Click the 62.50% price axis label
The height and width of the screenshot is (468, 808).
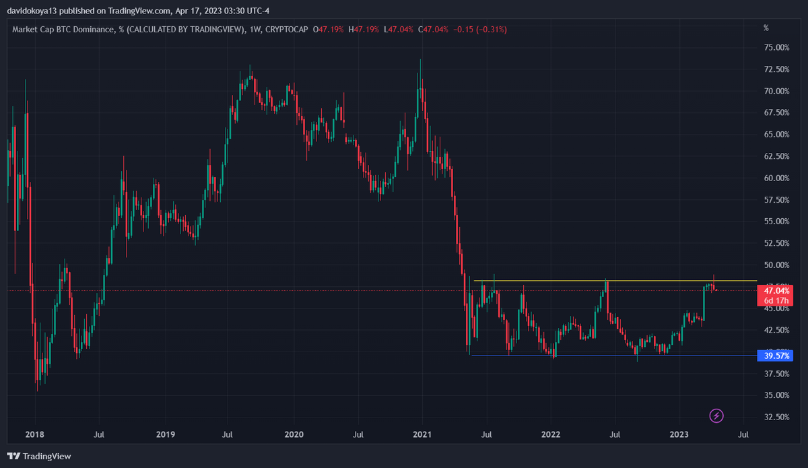coord(776,156)
